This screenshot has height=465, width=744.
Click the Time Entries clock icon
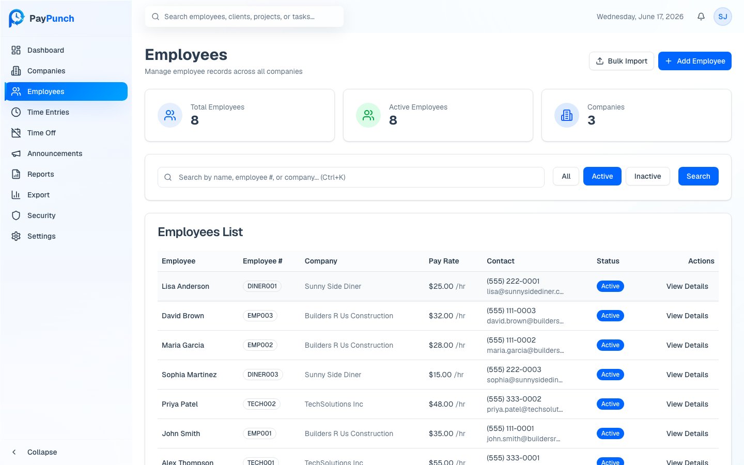16,112
